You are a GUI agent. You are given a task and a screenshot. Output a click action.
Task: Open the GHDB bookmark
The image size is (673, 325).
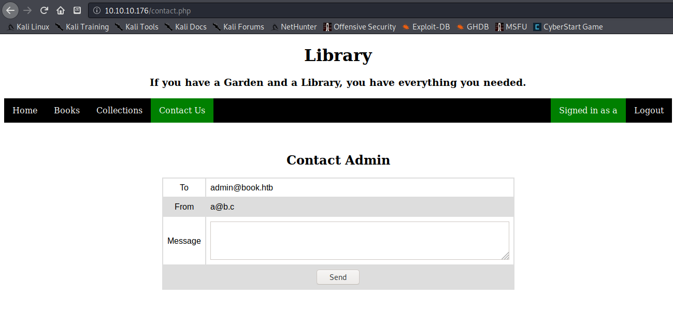[x=472, y=27]
